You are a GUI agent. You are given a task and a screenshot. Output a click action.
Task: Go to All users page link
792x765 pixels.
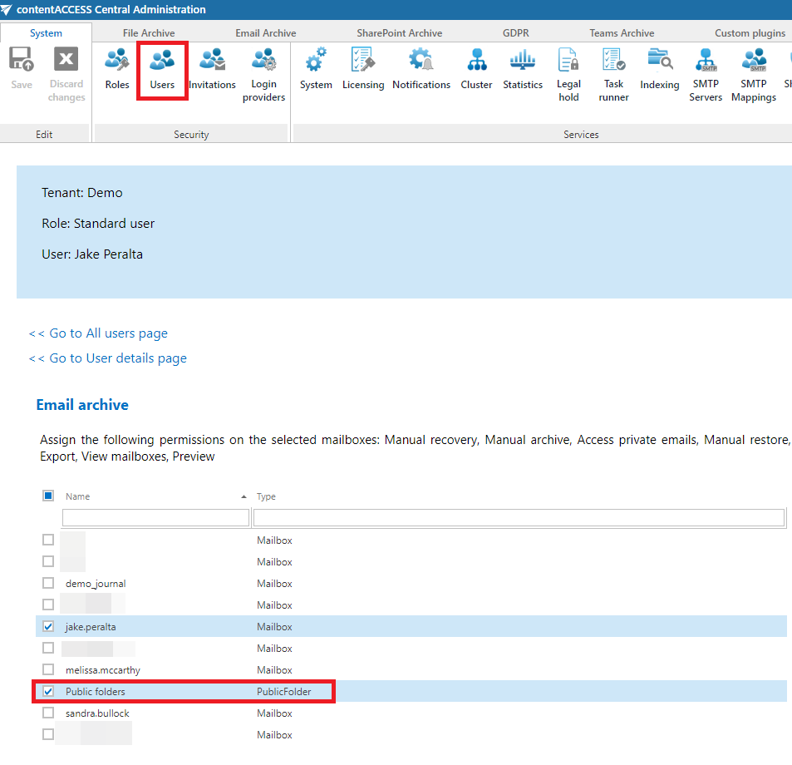click(98, 333)
